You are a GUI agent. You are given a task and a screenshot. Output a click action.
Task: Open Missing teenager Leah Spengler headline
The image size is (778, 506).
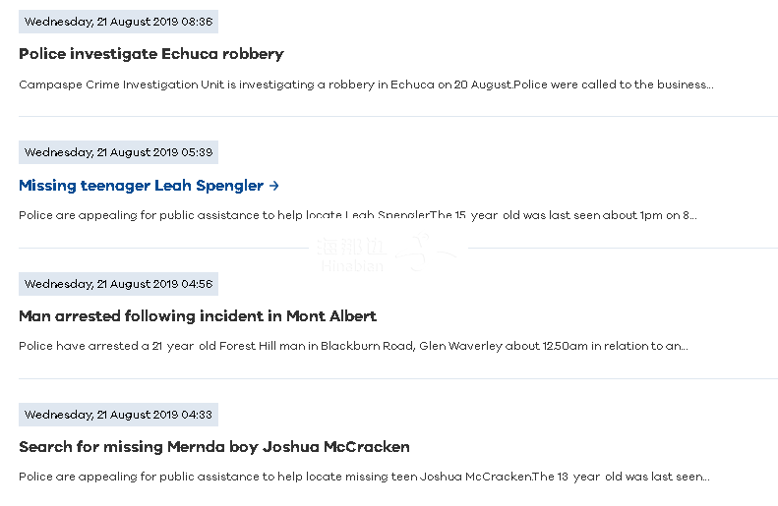(x=142, y=186)
